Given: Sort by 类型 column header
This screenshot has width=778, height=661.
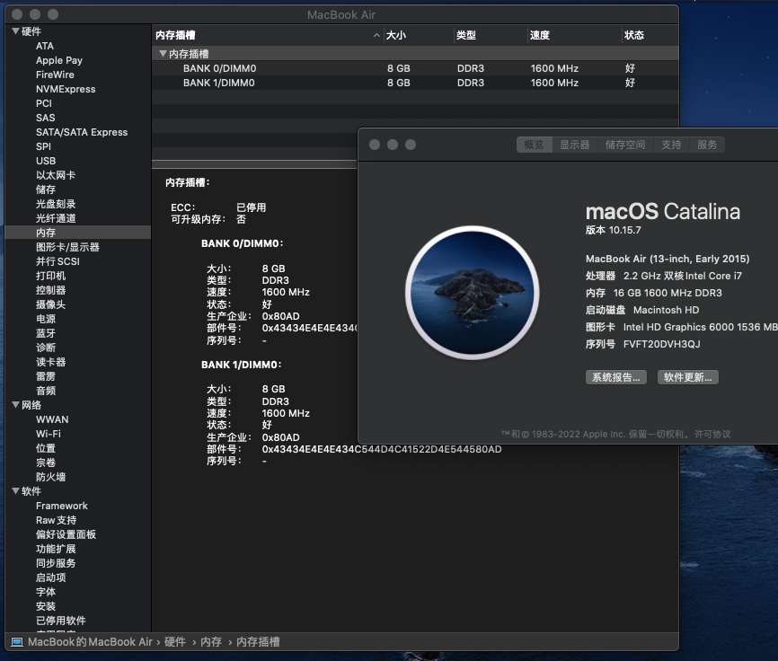Looking at the screenshot, I should 491,35.
